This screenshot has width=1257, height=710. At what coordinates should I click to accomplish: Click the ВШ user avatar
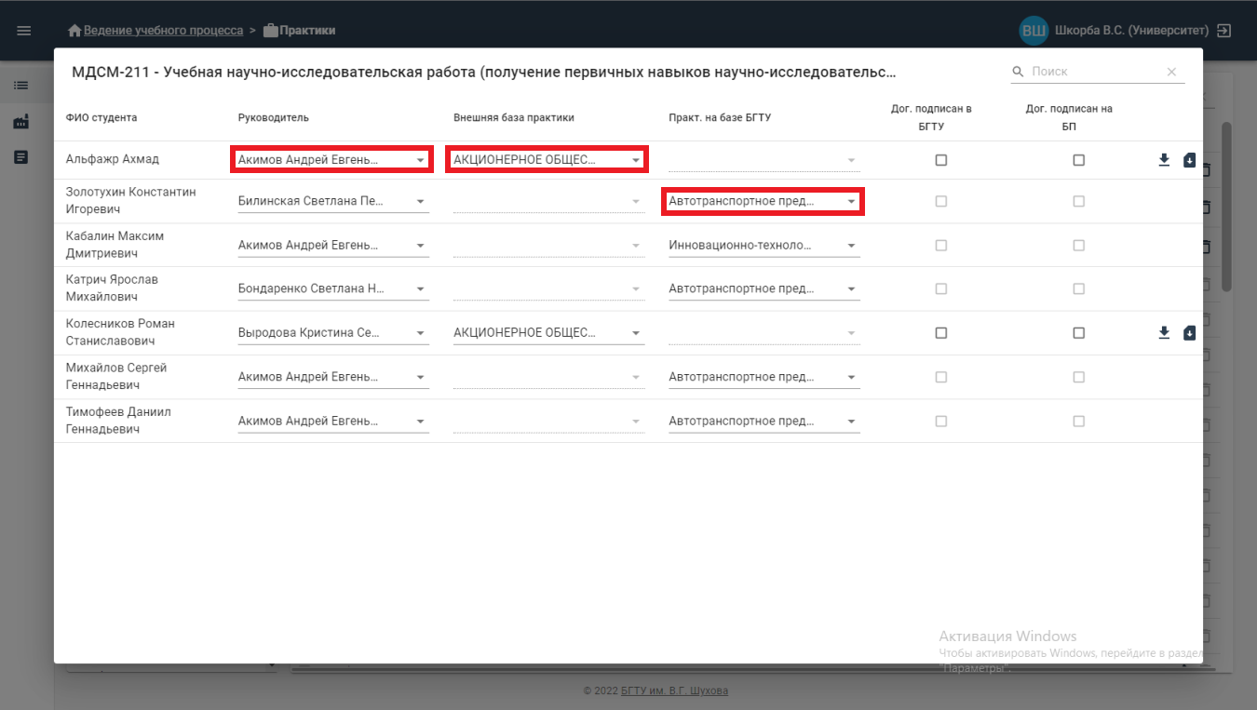(1034, 31)
